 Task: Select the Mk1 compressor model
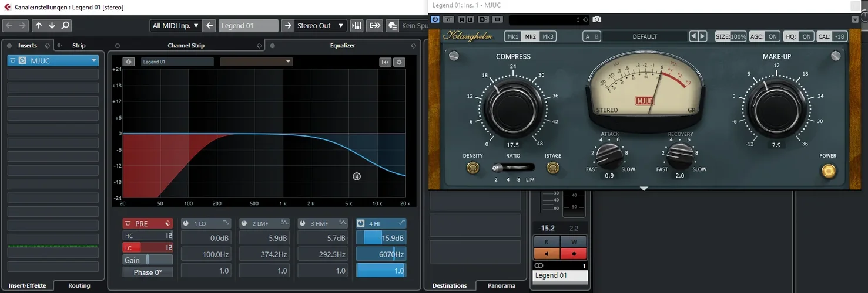(x=513, y=36)
